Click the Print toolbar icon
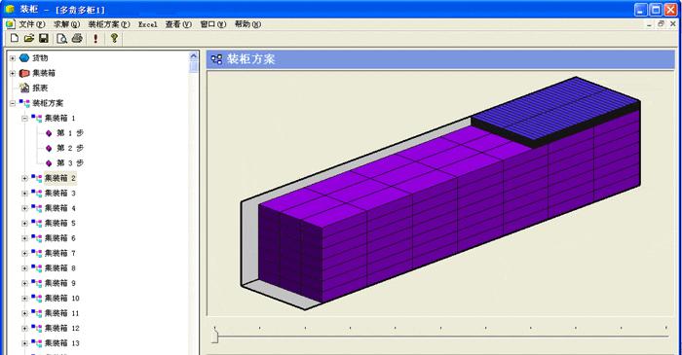 click(77, 38)
